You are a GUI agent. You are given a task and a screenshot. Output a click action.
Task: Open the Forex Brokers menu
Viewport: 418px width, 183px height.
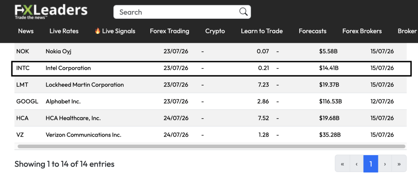point(362,31)
